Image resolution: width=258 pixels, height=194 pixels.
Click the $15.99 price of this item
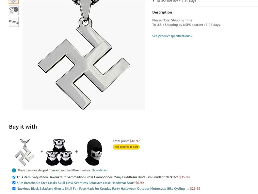coord(185,177)
